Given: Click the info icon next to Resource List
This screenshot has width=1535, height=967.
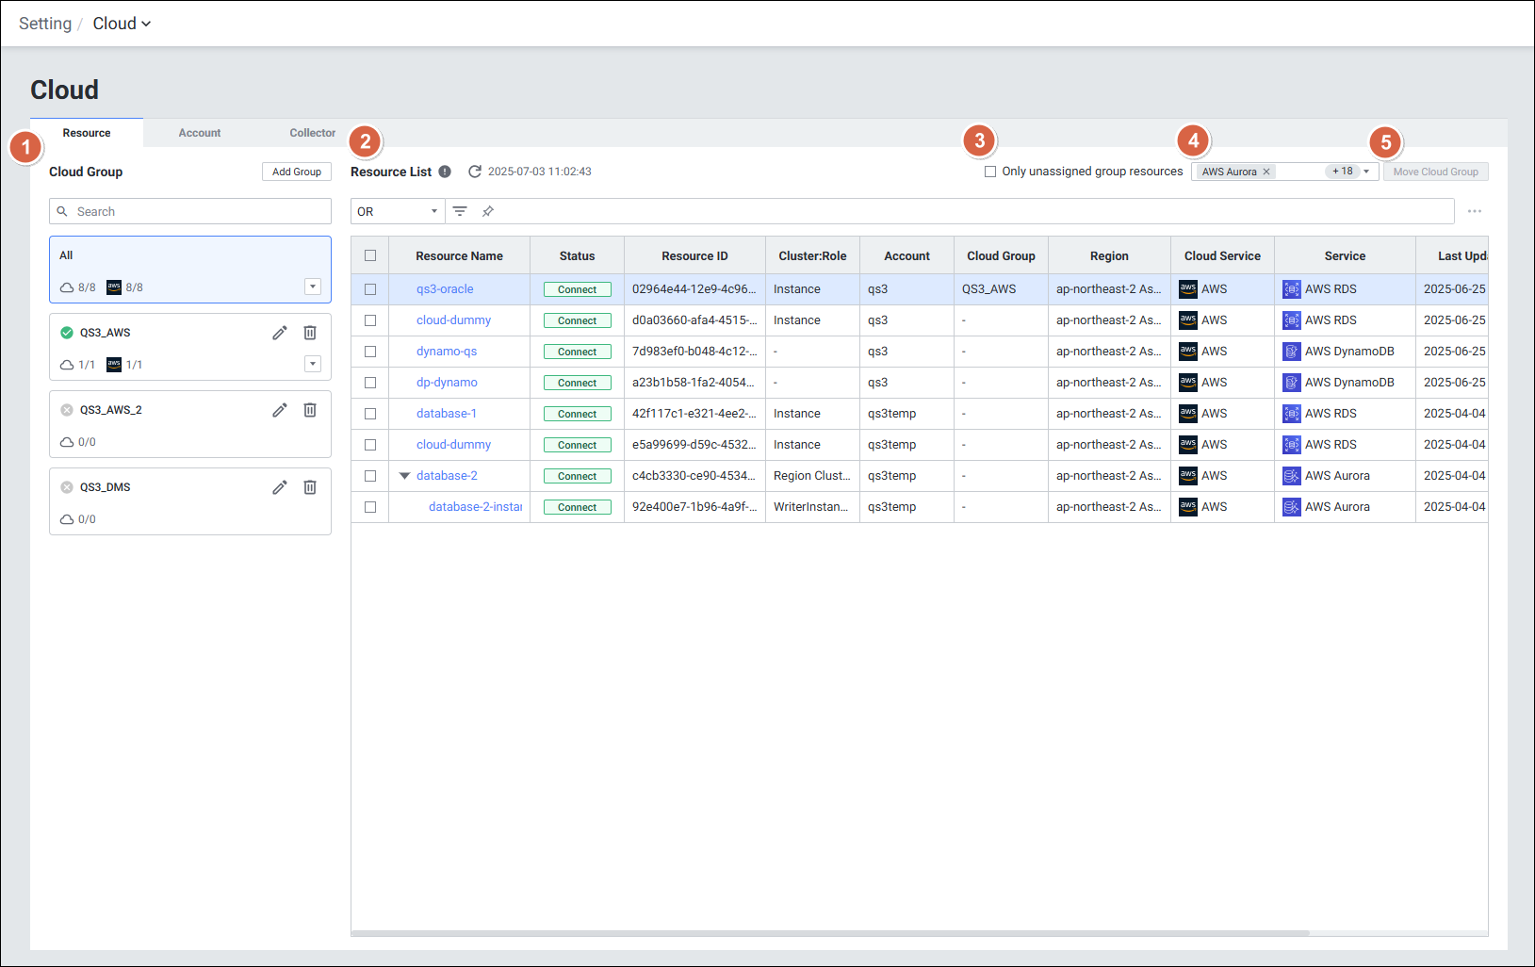Looking at the screenshot, I should pos(445,172).
